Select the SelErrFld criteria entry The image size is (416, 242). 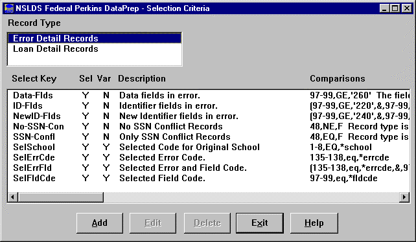click(209, 168)
